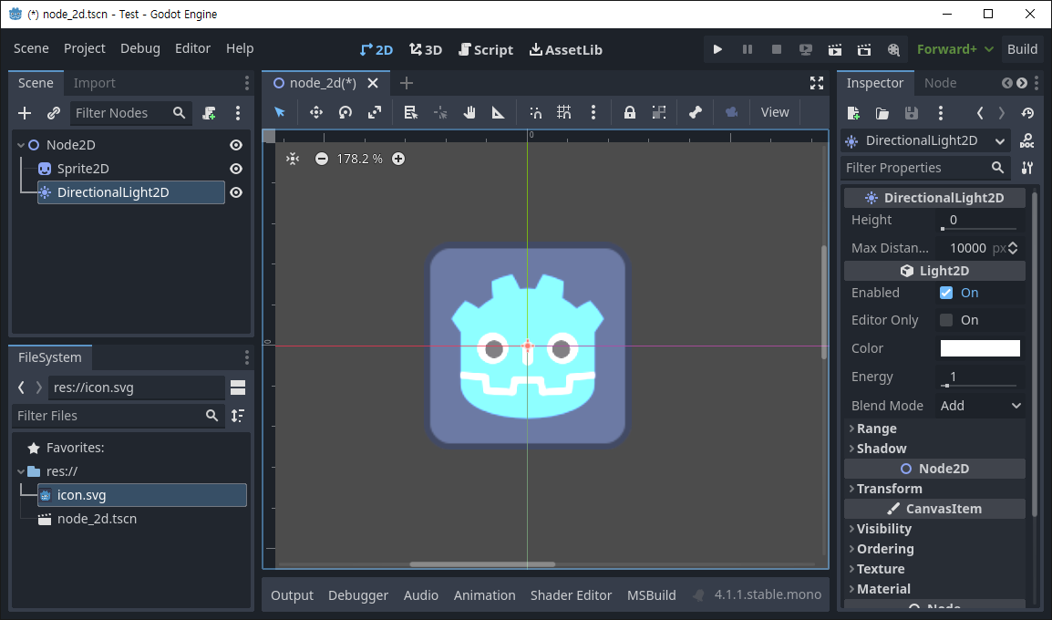This screenshot has width=1052, height=620.
Task: Check the Editor Only checkbox
Action: pyautogui.click(x=946, y=320)
